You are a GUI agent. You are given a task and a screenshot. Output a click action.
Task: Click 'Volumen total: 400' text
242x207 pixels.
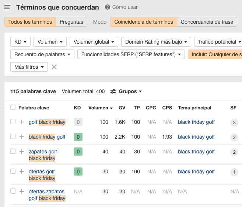coord(83,91)
